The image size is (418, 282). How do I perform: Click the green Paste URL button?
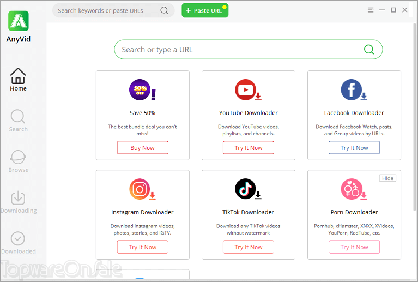coord(205,10)
